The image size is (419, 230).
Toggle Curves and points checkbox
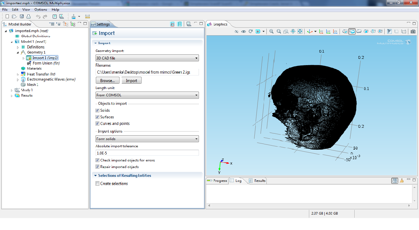97,124
